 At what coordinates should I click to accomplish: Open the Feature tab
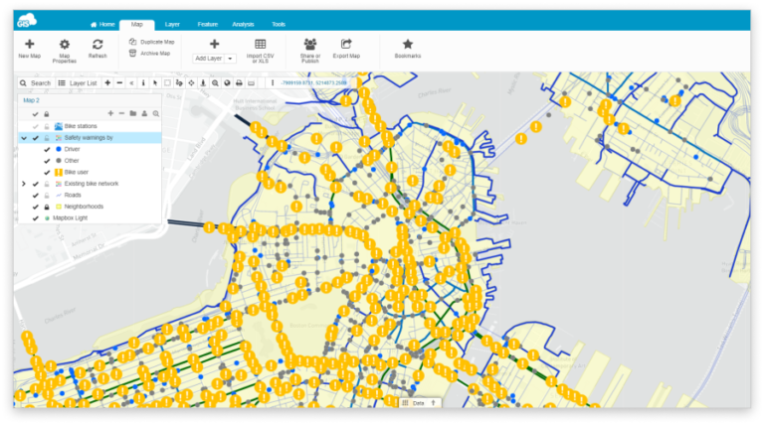click(x=208, y=24)
